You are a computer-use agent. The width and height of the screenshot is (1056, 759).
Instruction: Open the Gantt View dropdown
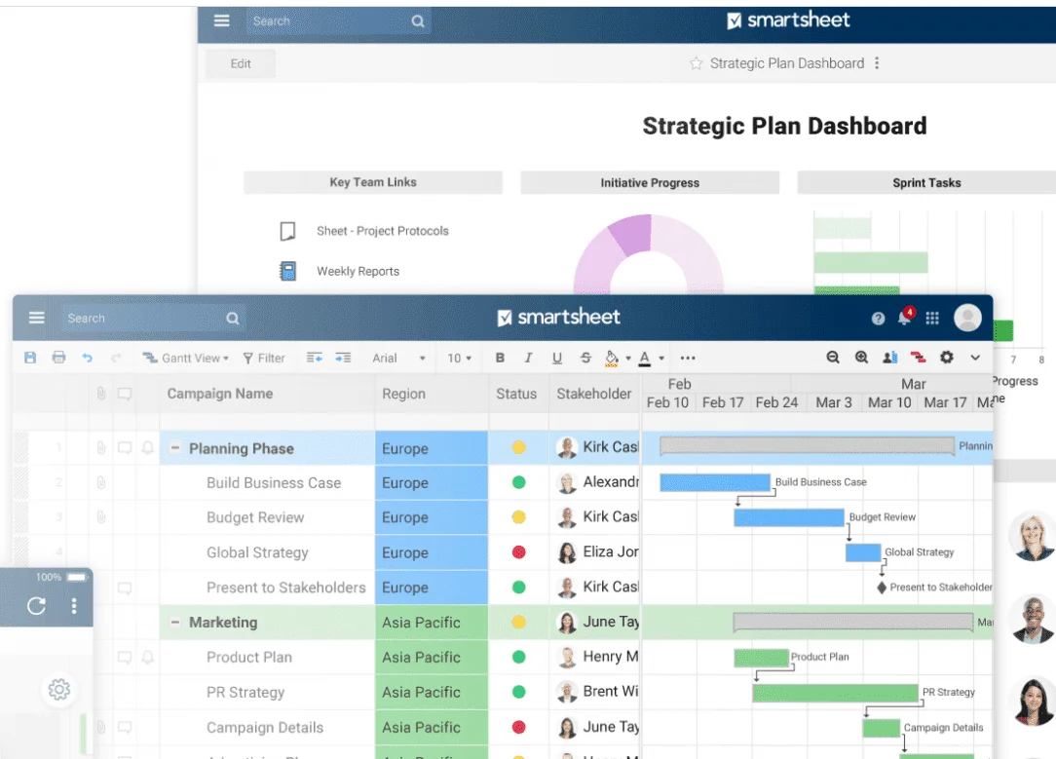pos(185,358)
